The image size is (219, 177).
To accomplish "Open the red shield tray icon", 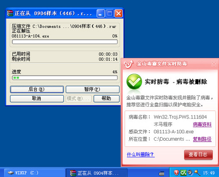I will (x=176, y=173).
